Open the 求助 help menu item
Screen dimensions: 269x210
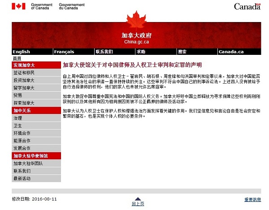[x=141, y=52]
